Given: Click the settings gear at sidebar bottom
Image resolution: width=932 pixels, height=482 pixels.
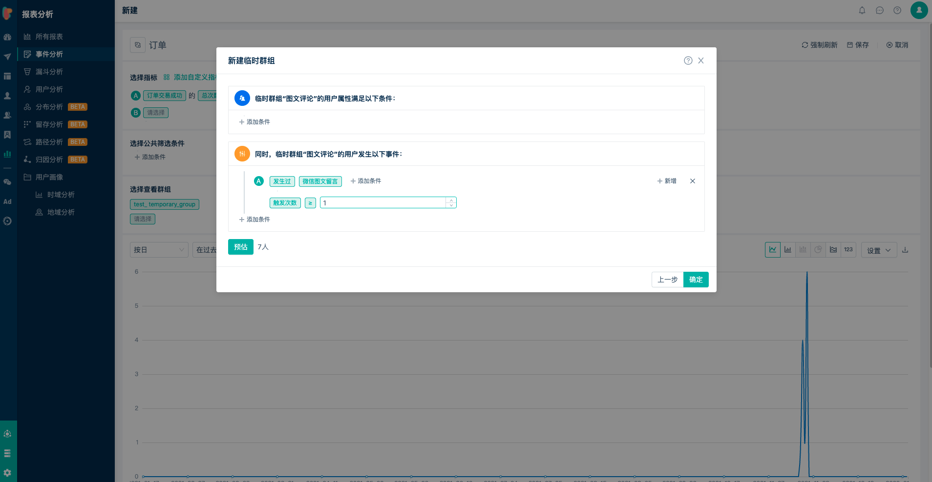Looking at the screenshot, I should pyautogui.click(x=7, y=473).
